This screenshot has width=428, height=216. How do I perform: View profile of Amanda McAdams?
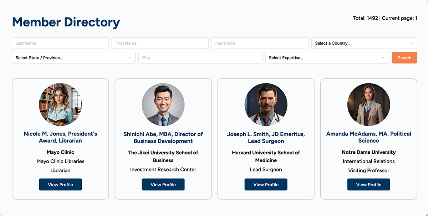coord(368,185)
